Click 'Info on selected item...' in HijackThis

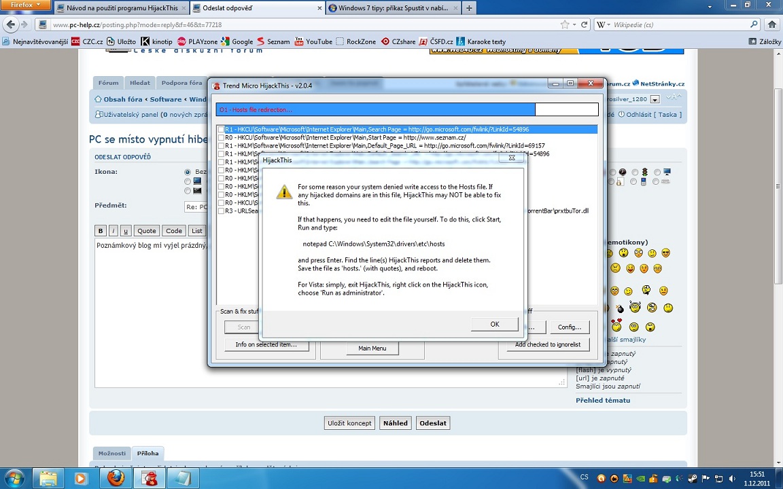(x=266, y=344)
